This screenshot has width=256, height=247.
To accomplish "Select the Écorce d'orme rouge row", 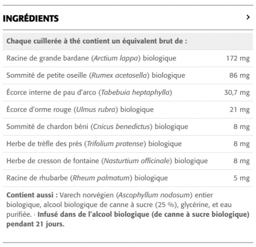I will click(127, 109).
